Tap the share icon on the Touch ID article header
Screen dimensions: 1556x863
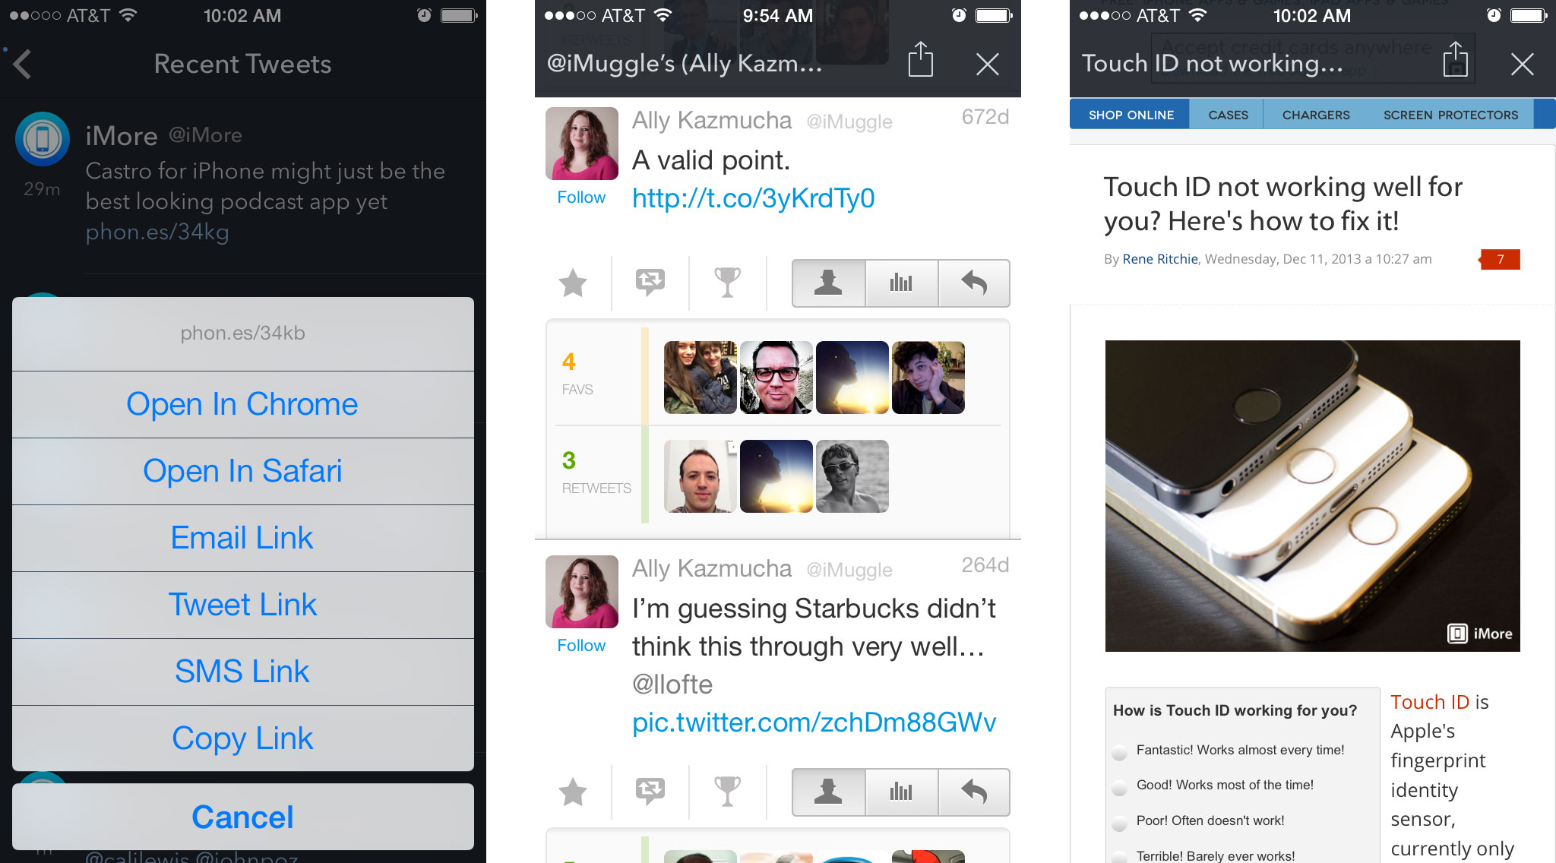pyautogui.click(x=1456, y=60)
